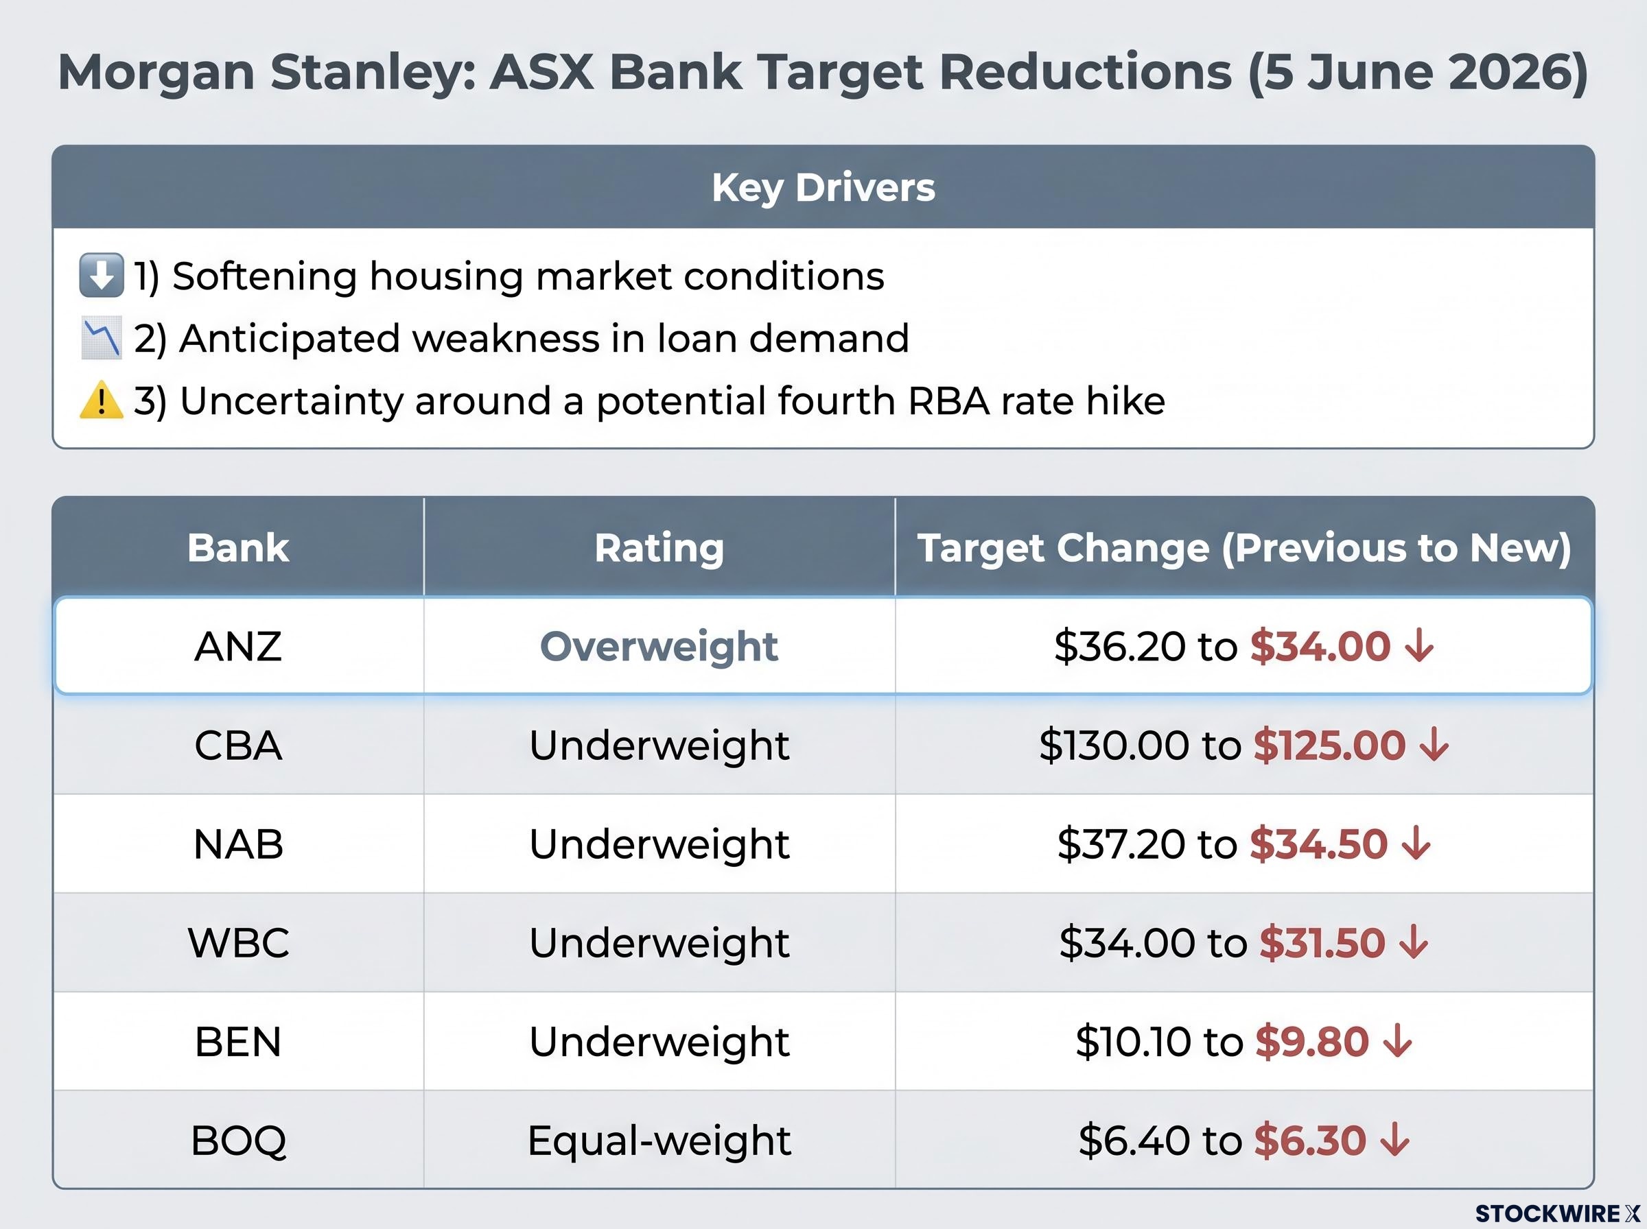Click the down-arrow emoji beside housing market
The width and height of the screenshot is (1647, 1229).
tap(101, 275)
